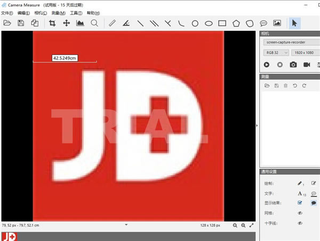Viewport: 320px width, 241px height.
Task: Toggle grid visibility eye icon (网格)
Action: pos(300,213)
